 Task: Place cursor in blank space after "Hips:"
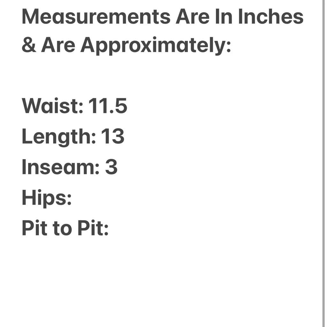(96, 198)
